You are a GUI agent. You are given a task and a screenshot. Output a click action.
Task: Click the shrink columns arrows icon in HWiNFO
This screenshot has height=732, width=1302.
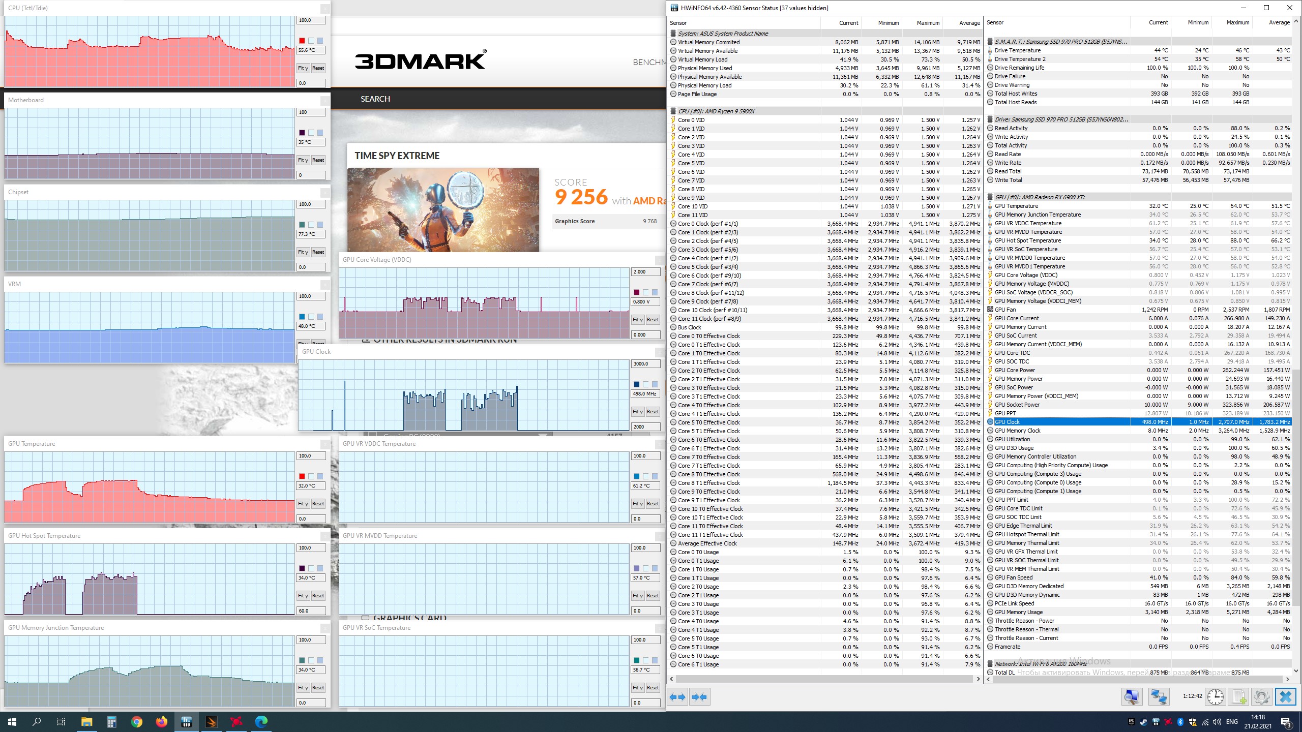699,697
